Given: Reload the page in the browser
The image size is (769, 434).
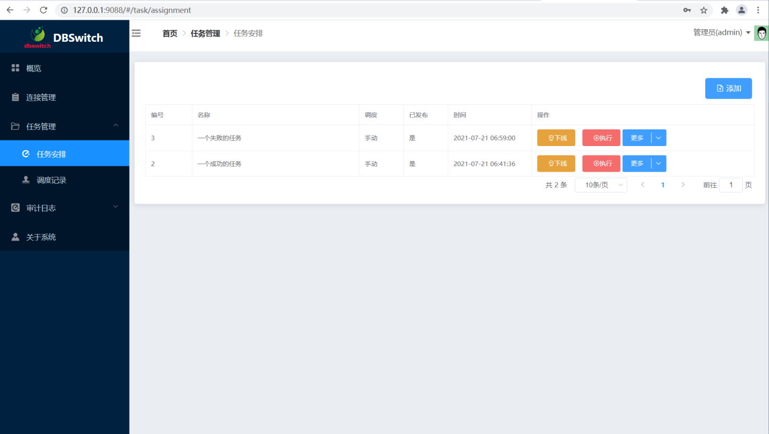Looking at the screenshot, I should [x=44, y=10].
